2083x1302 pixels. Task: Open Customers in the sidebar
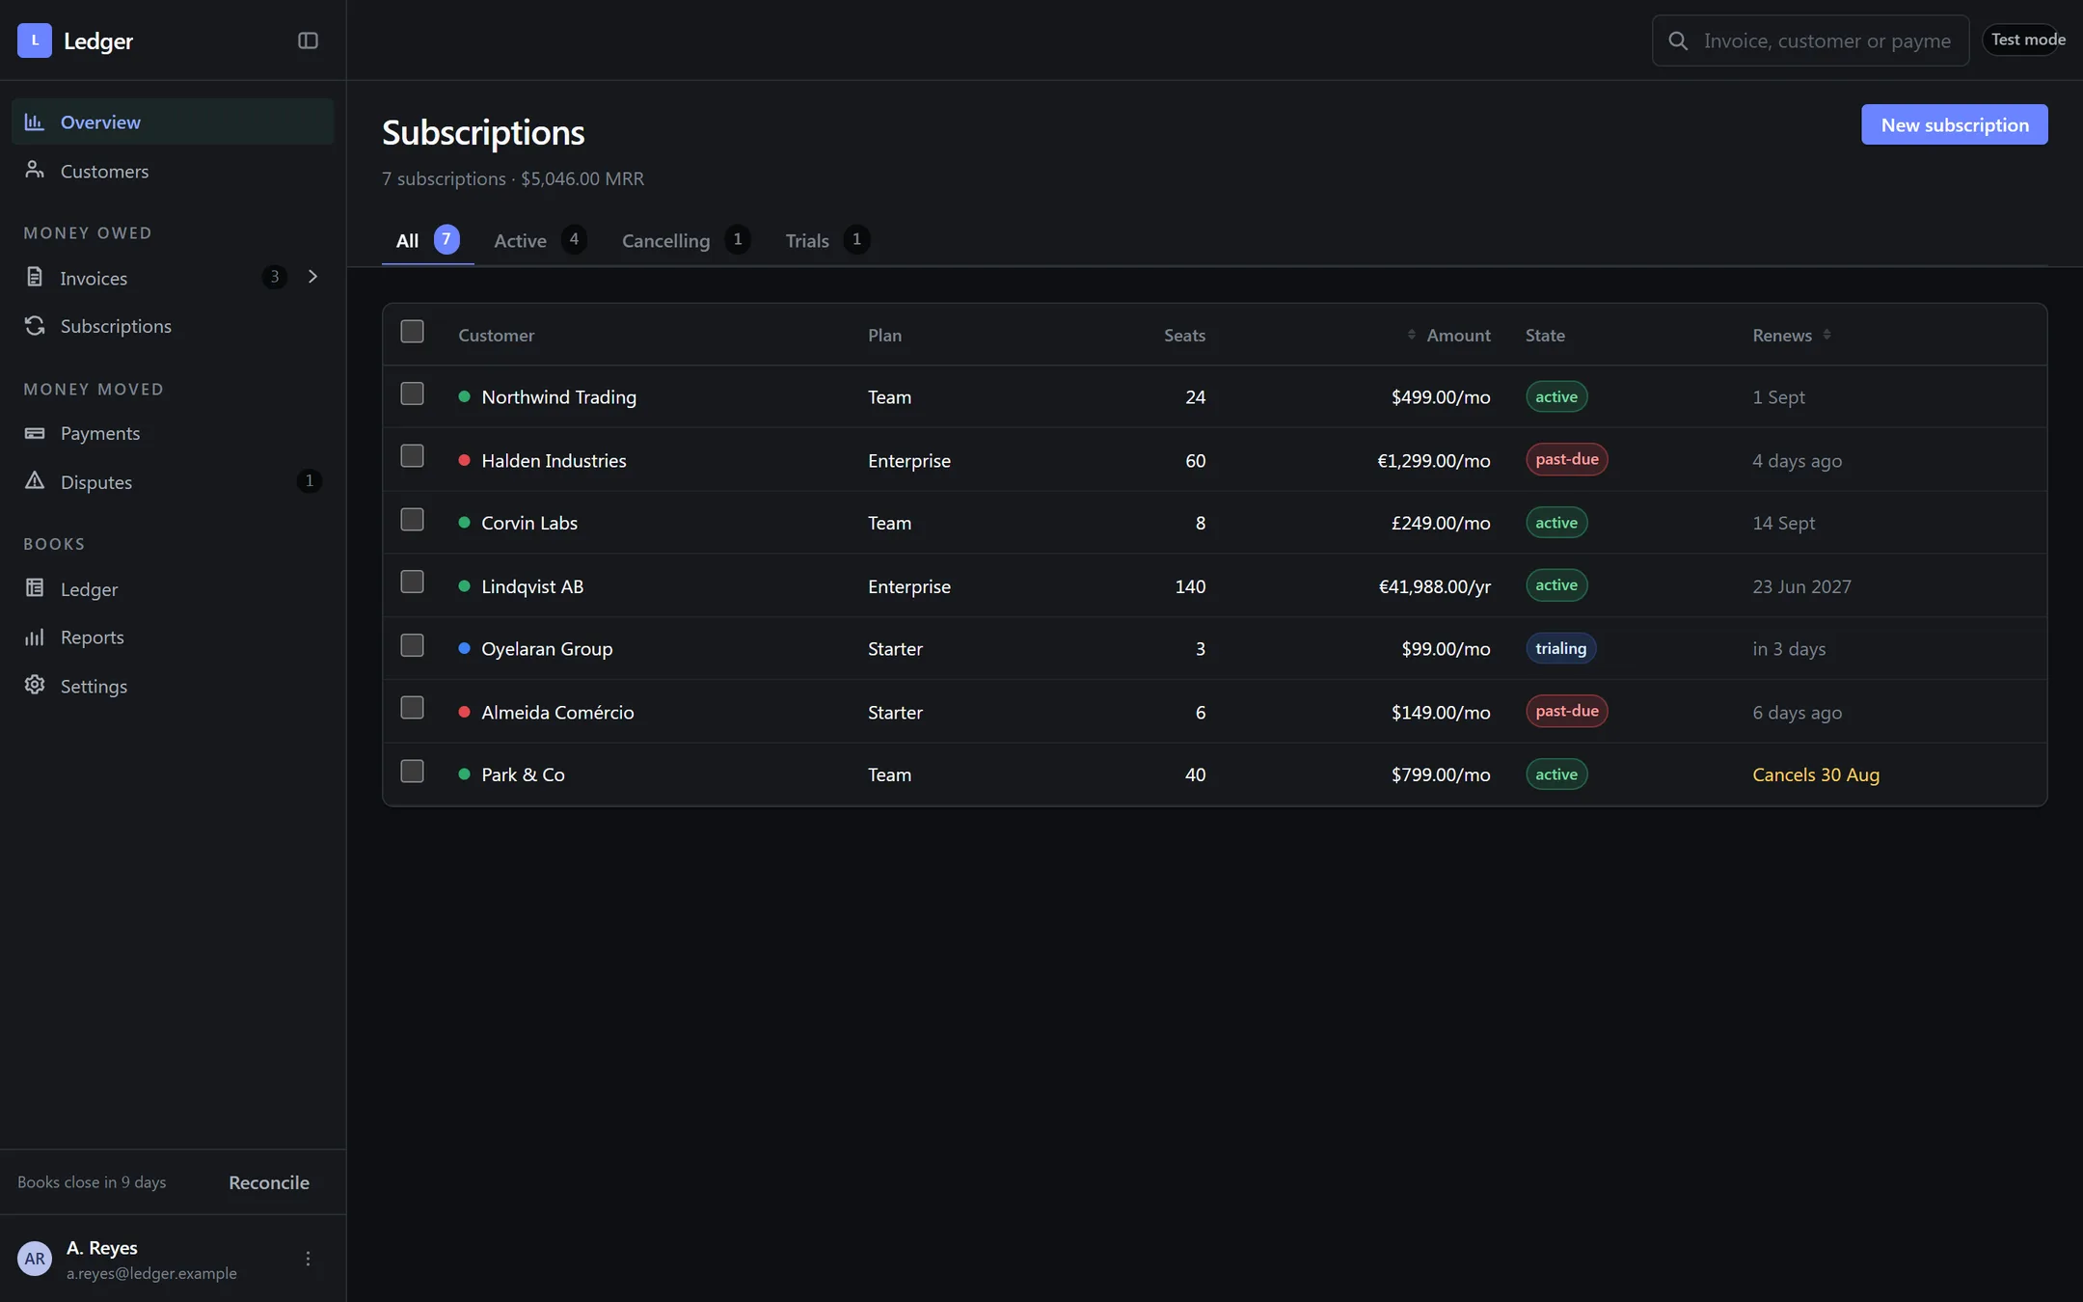[x=173, y=171]
